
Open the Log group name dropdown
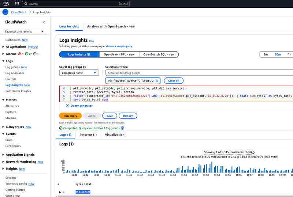coord(79,73)
